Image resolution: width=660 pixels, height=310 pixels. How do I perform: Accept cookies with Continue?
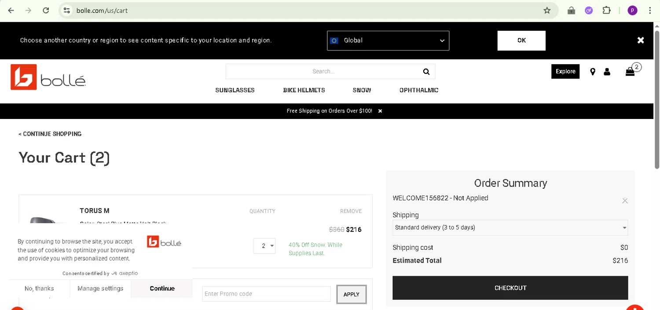162,288
